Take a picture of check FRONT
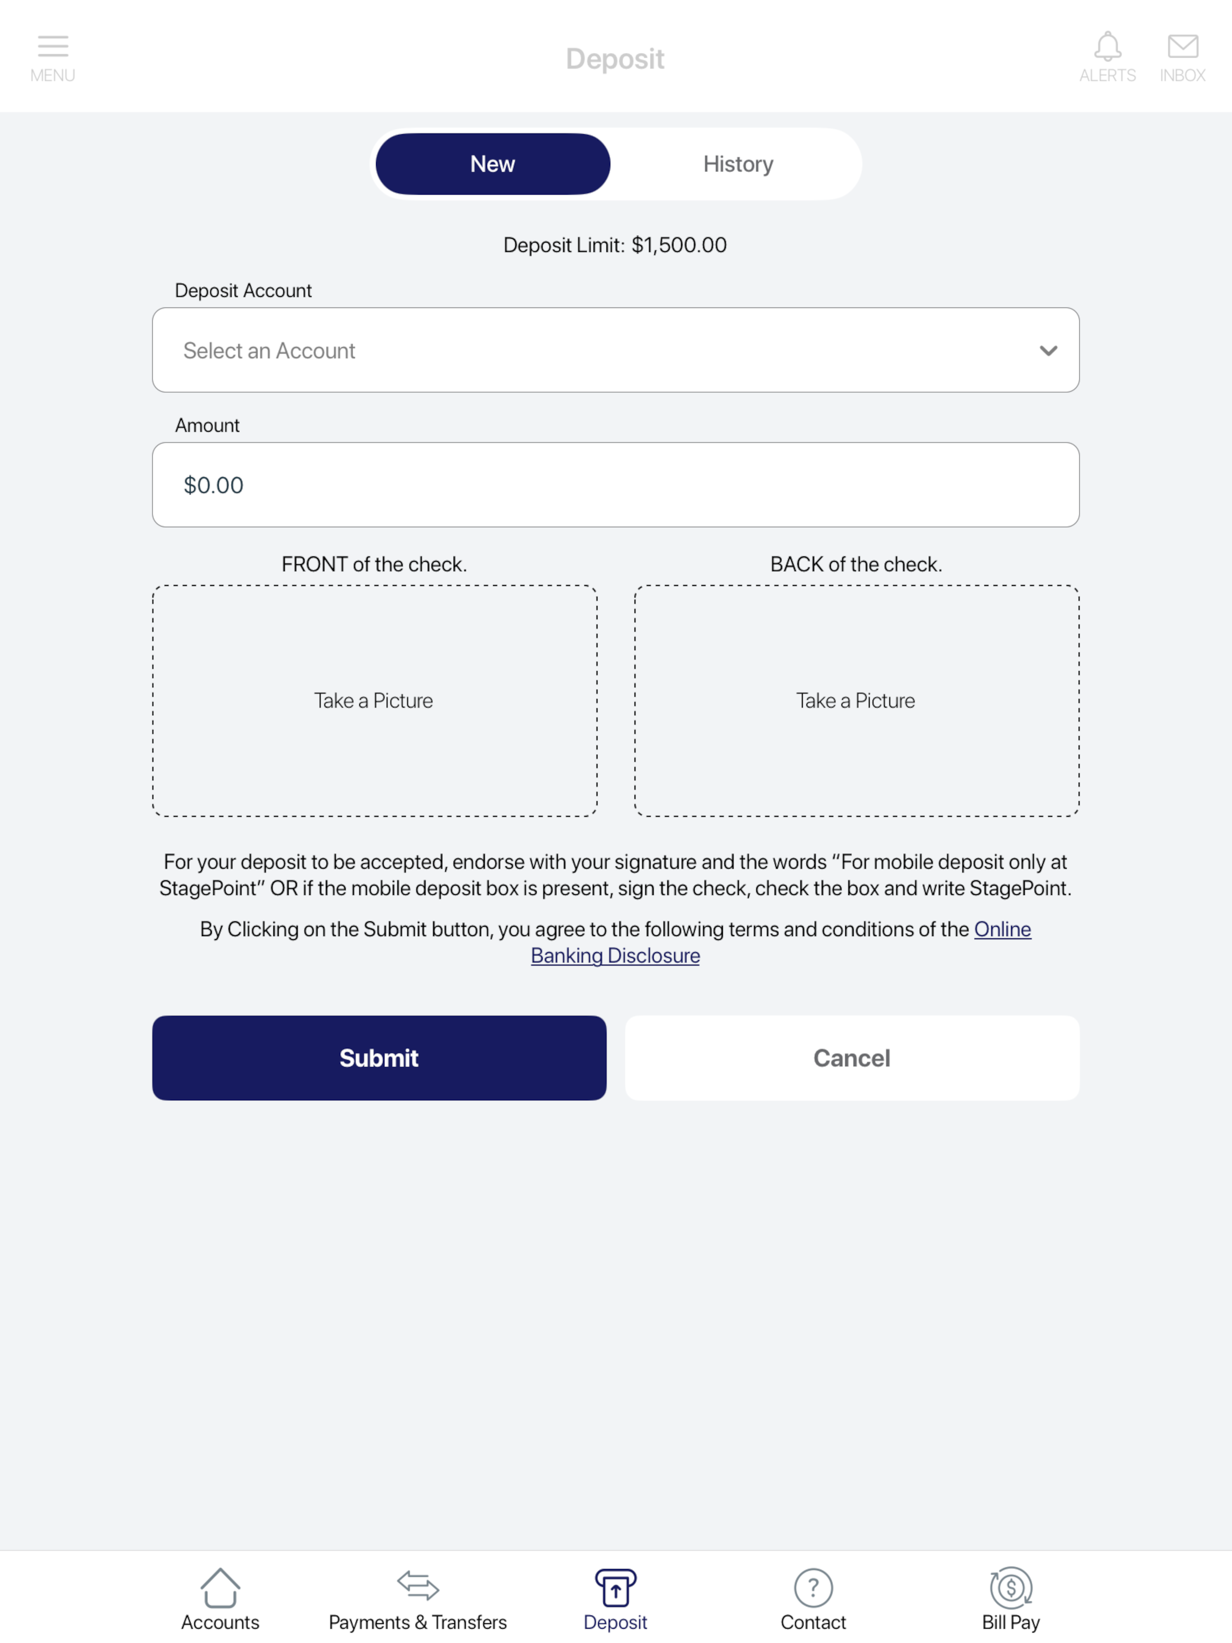Screen dimensions: 1232x1643 click(x=375, y=700)
